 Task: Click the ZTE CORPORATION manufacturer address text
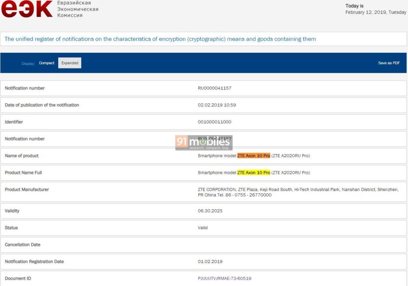coord(298,192)
